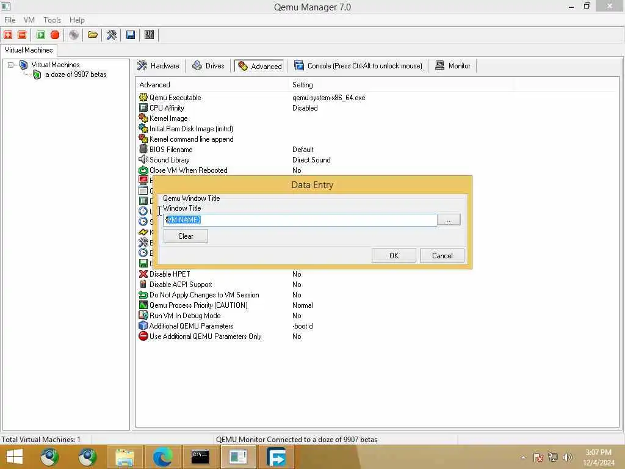Open Command Prompt from taskbar

pyautogui.click(x=200, y=457)
